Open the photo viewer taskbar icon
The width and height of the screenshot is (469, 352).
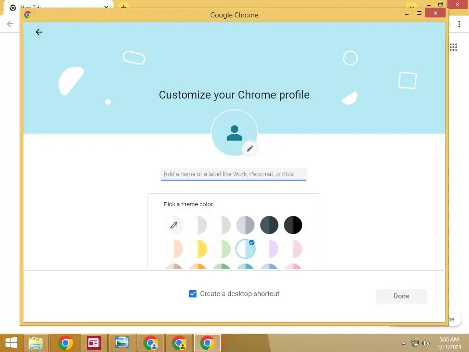coord(122,343)
